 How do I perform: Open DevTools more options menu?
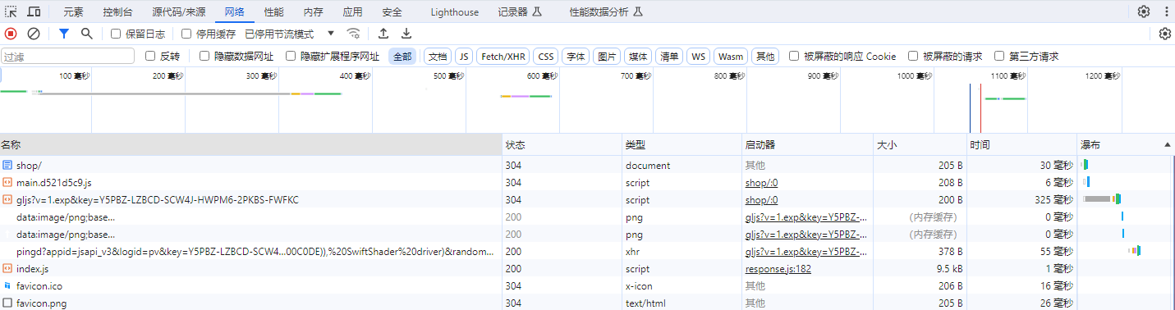[x=1166, y=11]
